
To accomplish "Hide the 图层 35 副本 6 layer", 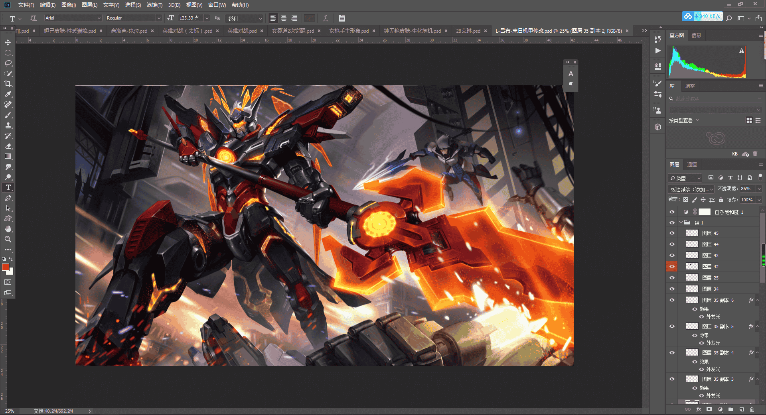I will click(x=672, y=300).
